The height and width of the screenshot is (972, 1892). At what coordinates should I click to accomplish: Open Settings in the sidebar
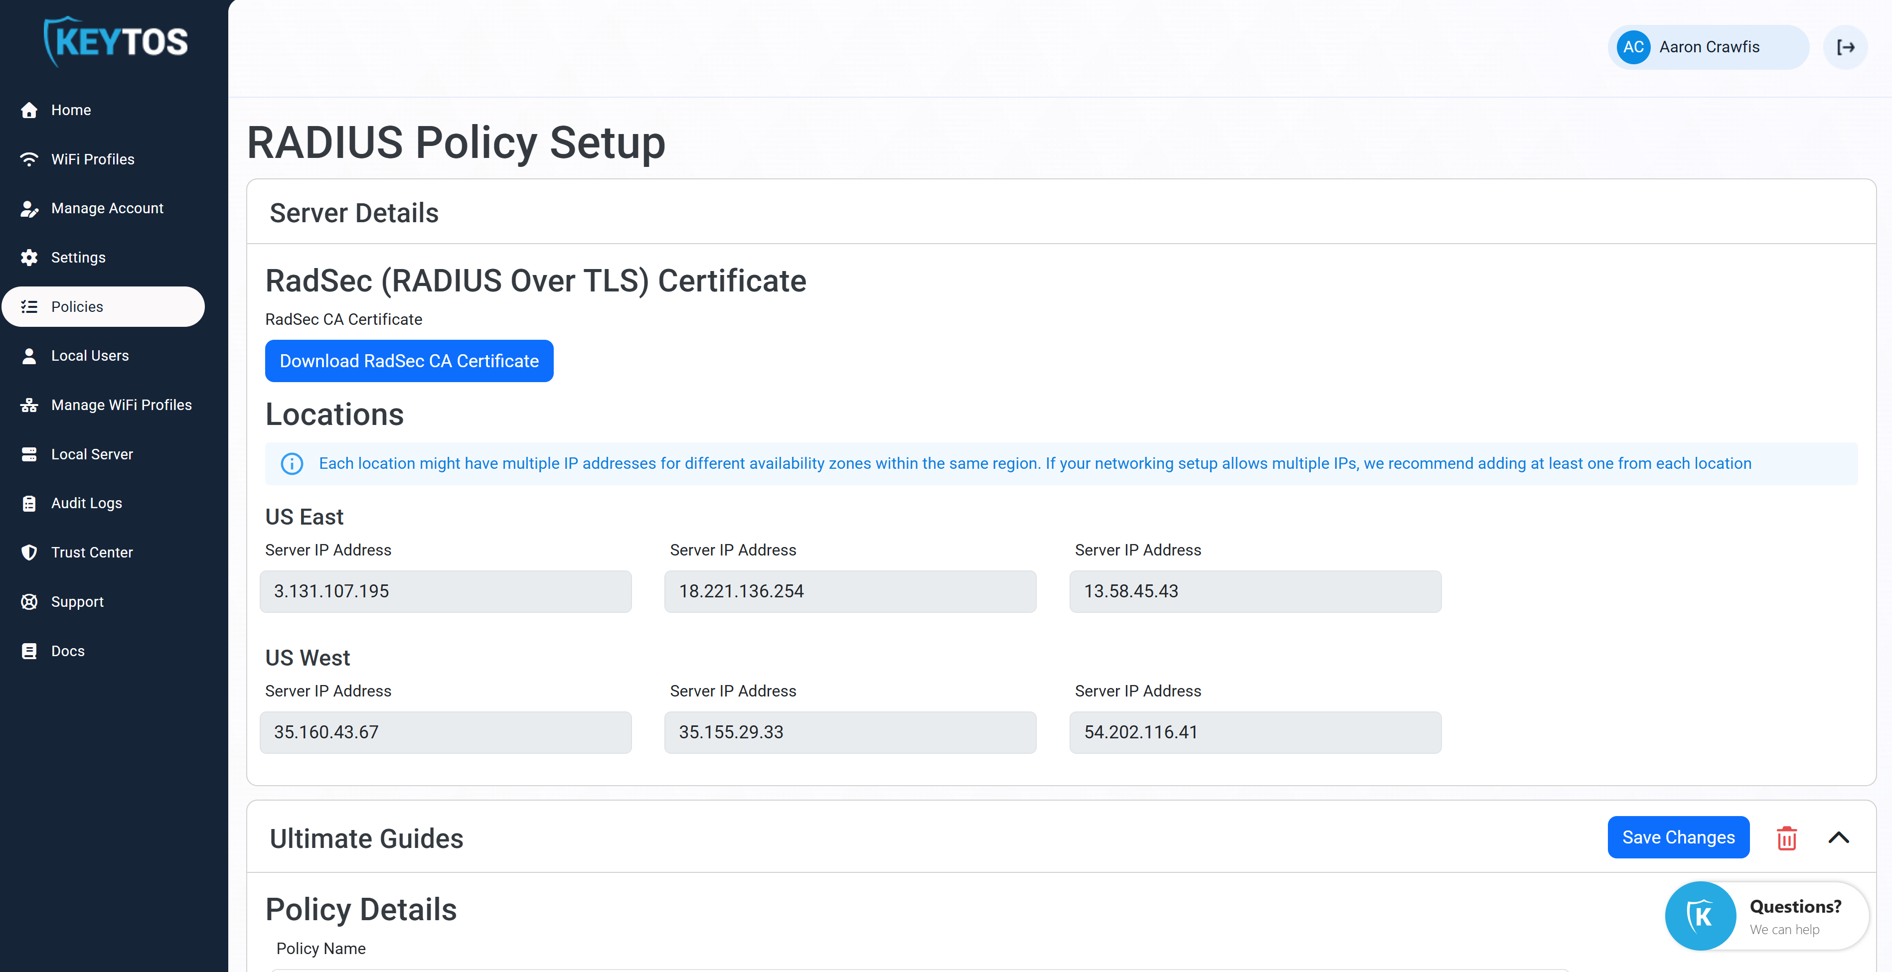coord(78,258)
